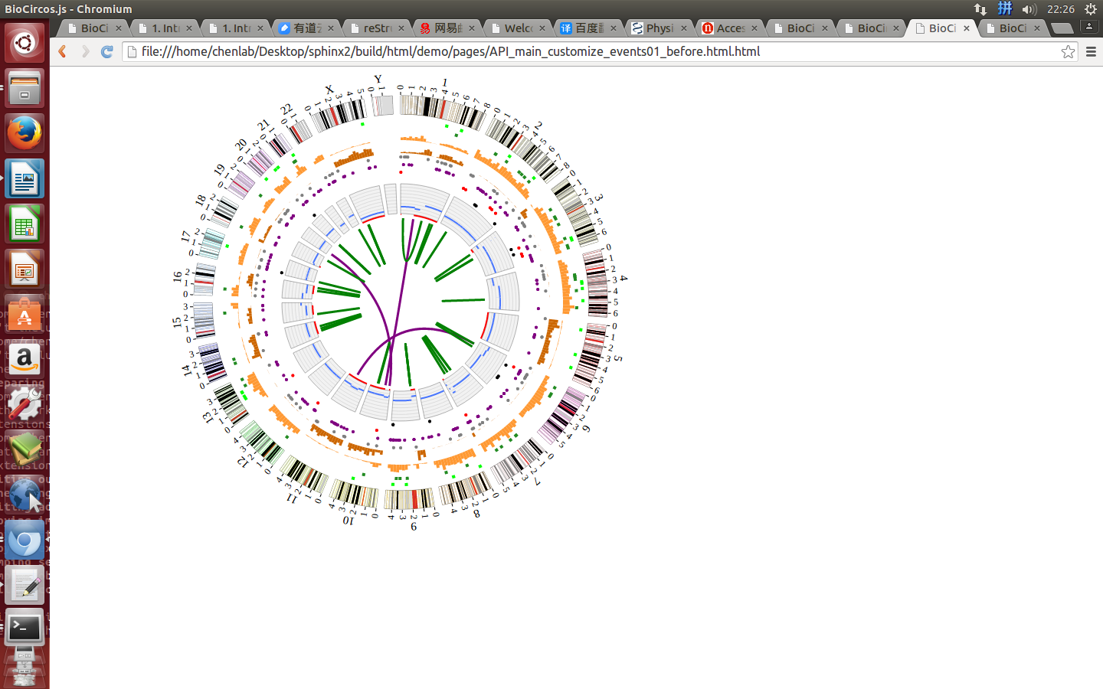Open System Settings wrench-gear icon
The image size is (1103, 689).
point(25,405)
